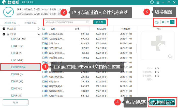This screenshot has width=178, height=108.
Task: Open the help question mark icon
Action: [152, 2]
